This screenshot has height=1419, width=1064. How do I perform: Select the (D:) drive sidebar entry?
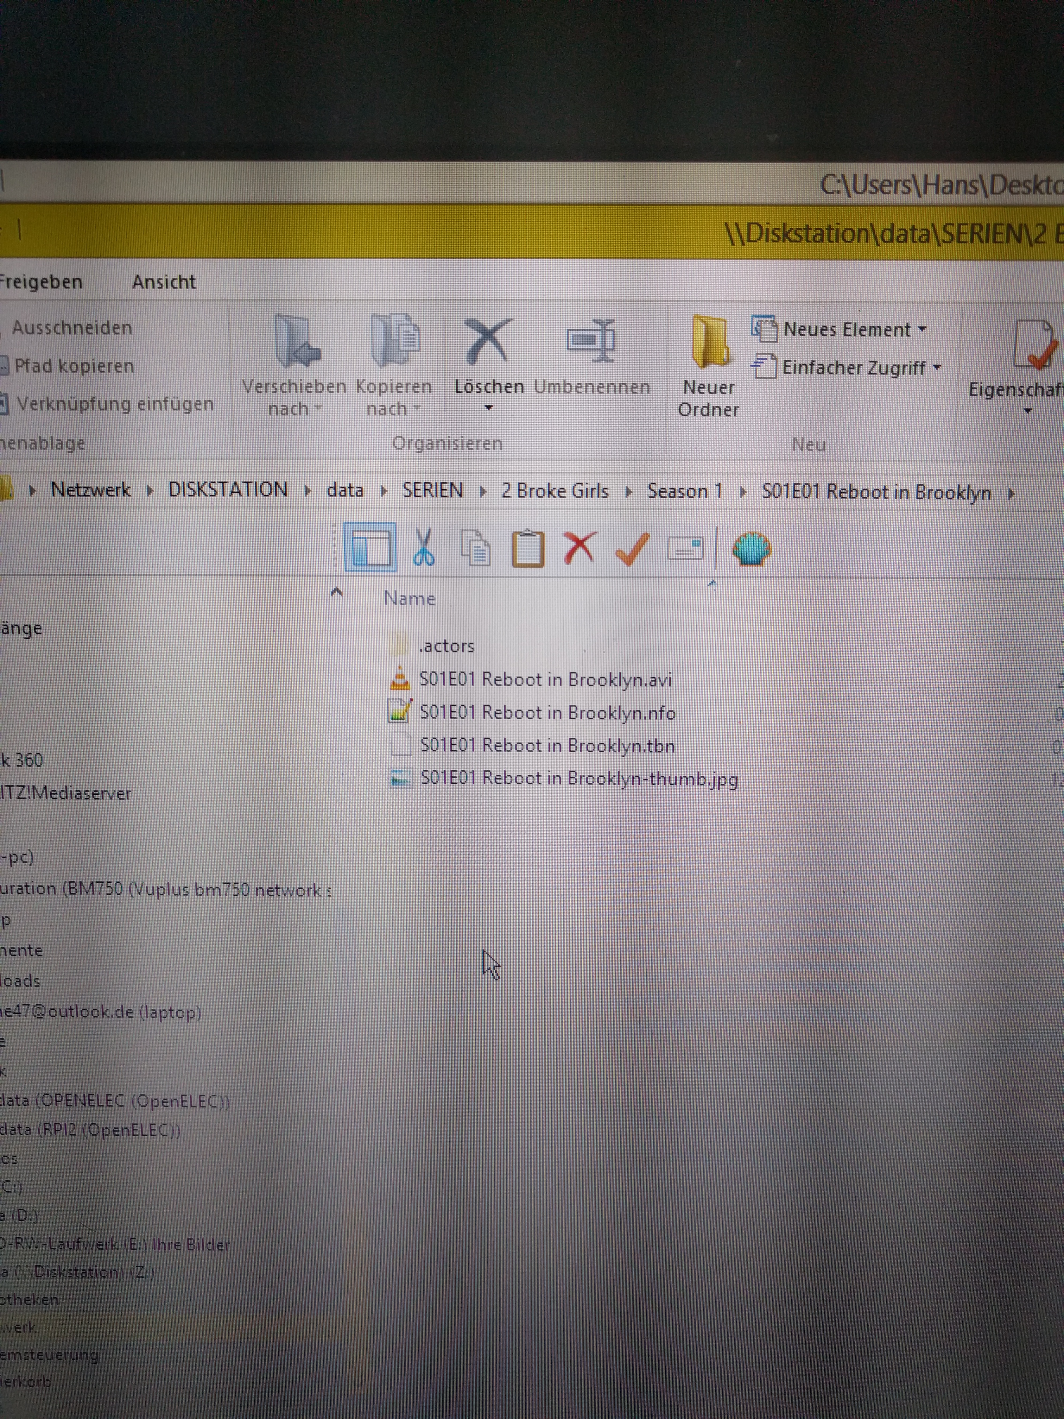click(19, 1215)
